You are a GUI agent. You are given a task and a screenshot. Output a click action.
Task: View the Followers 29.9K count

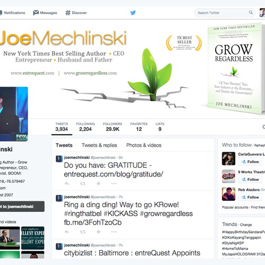click(112, 127)
